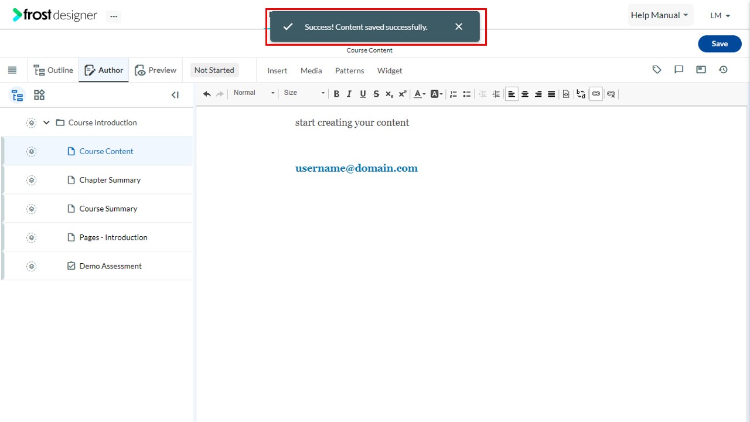
Task: Open the version history icon
Action: 724,70
